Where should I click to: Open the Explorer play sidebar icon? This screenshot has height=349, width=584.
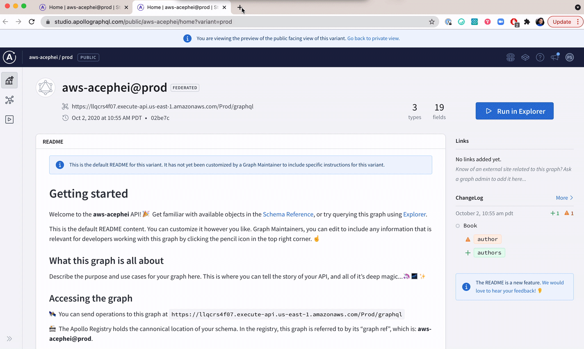click(9, 119)
